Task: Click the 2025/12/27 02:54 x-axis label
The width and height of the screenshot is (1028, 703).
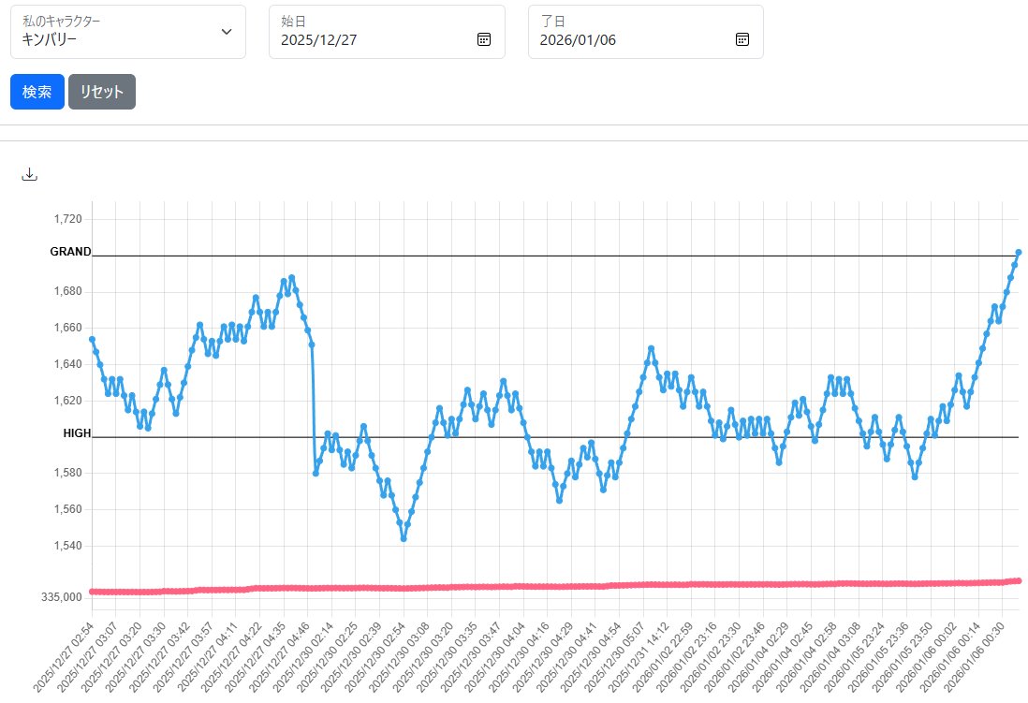Action: click(64, 657)
